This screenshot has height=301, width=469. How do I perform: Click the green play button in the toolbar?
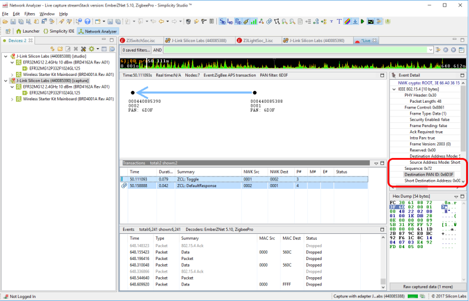pyautogui.click(x=362, y=21)
